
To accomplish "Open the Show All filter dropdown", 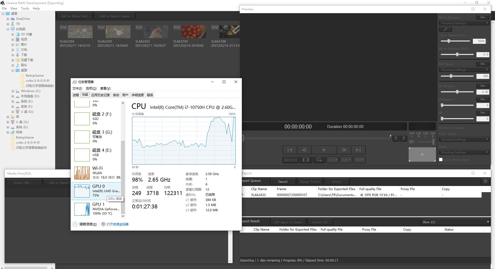I will (455, 222).
